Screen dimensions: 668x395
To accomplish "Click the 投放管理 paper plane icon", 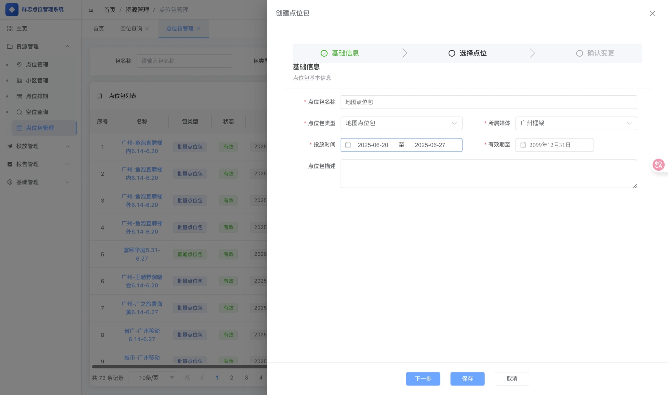I will click(x=10, y=146).
